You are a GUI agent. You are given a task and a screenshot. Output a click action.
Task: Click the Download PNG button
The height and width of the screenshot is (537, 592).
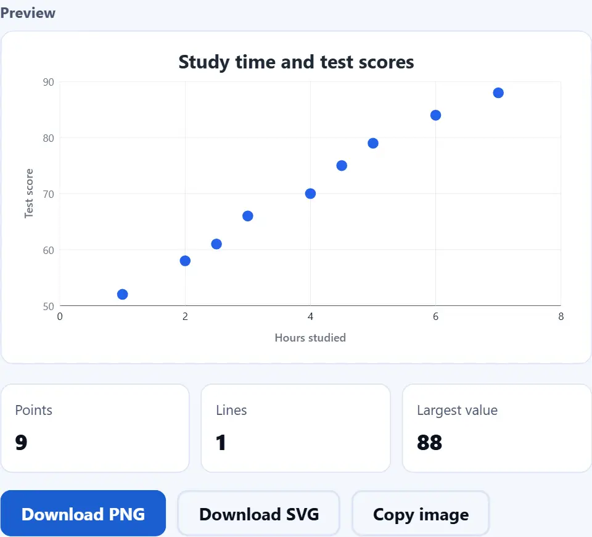pos(83,514)
